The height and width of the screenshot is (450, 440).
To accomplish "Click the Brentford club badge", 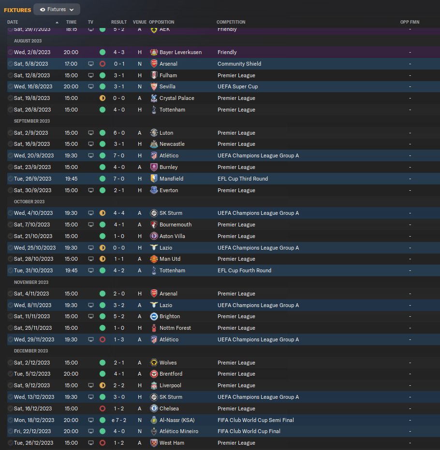I will point(154,374).
